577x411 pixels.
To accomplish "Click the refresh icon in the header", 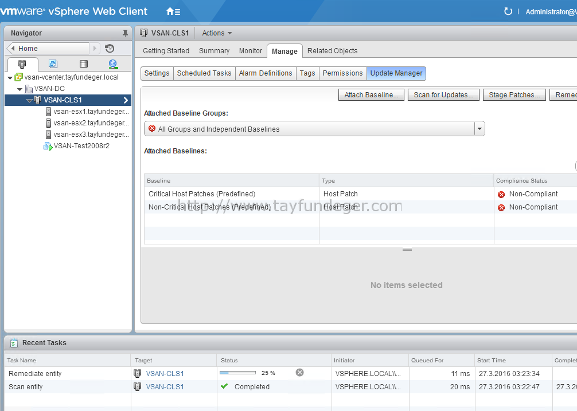I will click(508, 11).
